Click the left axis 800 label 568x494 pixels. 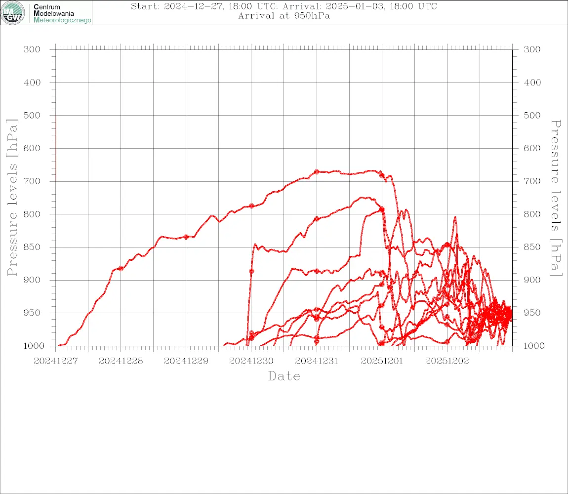[x=32, y=214]
